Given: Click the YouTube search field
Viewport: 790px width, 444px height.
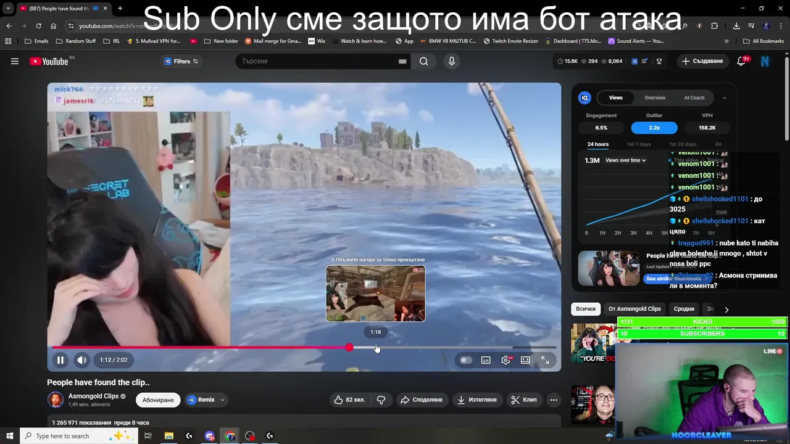Looking at the screenshot, I should click(315, 61).
